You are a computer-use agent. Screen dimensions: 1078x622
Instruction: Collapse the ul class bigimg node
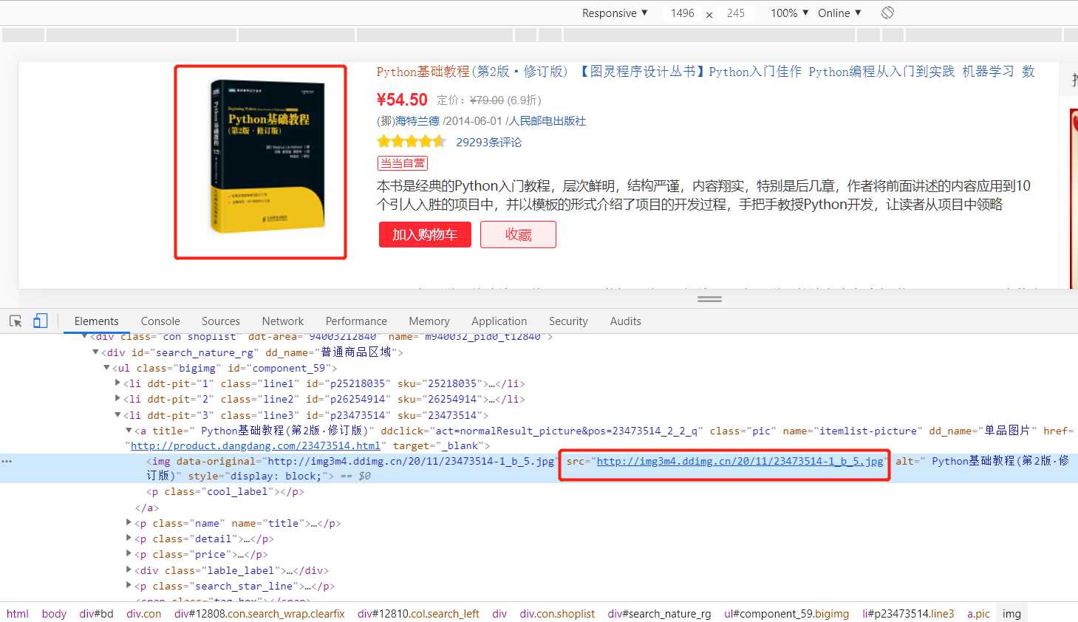coord(106,368)
